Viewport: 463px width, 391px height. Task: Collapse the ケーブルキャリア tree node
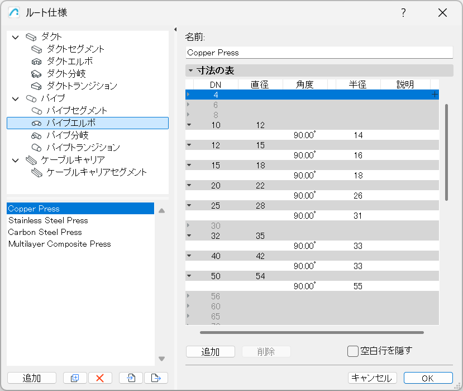(15, 161)
